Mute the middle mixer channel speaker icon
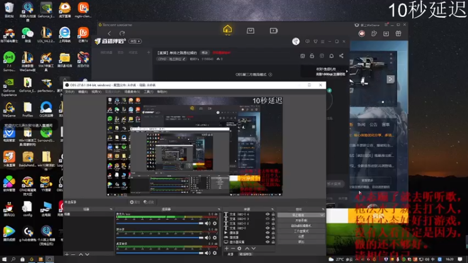 tap(208, 238)
